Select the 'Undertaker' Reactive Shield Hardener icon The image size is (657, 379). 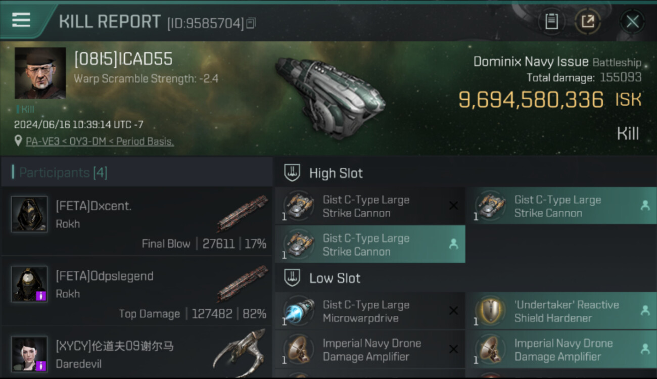(490, 312)
